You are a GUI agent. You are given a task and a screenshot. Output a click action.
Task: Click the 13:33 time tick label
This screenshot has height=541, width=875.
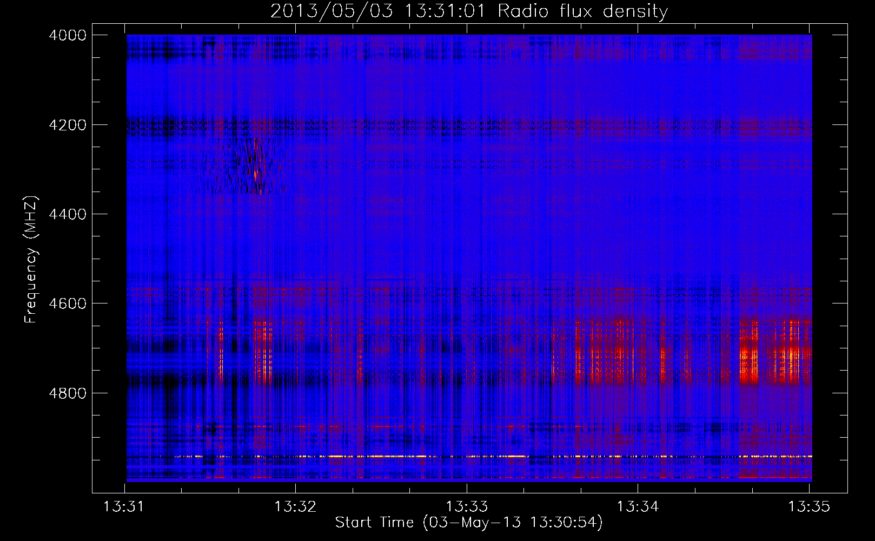pos(467,507)
